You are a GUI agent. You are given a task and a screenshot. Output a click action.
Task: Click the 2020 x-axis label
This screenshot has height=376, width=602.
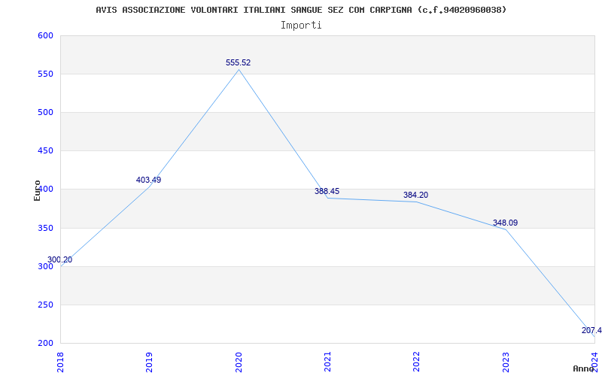239,362
